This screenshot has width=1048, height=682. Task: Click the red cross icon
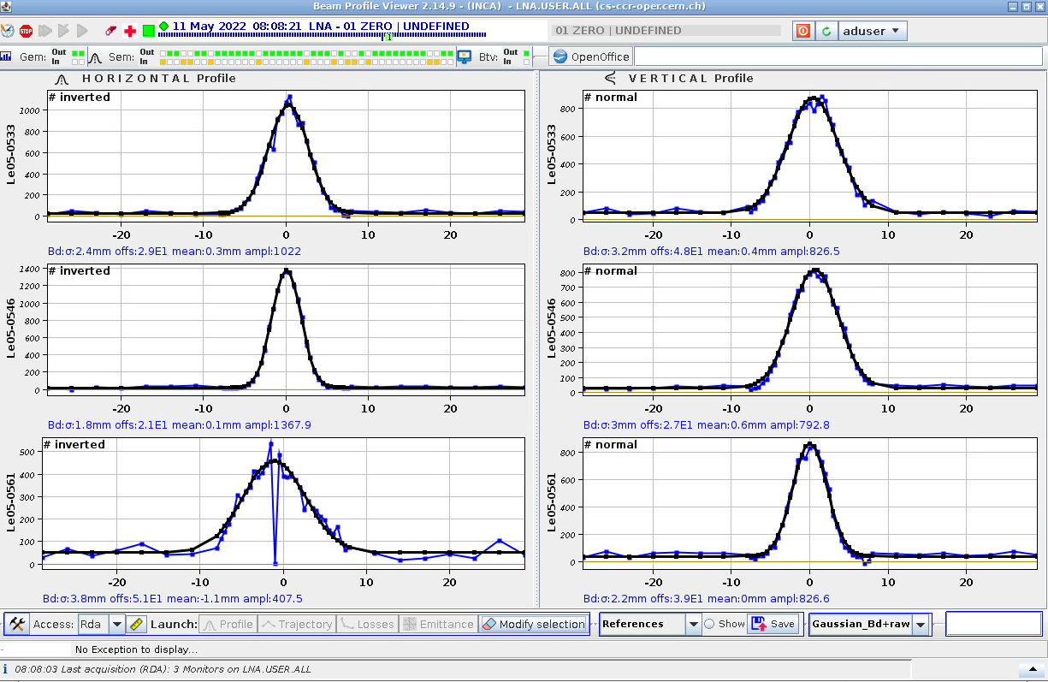[130, 31]
